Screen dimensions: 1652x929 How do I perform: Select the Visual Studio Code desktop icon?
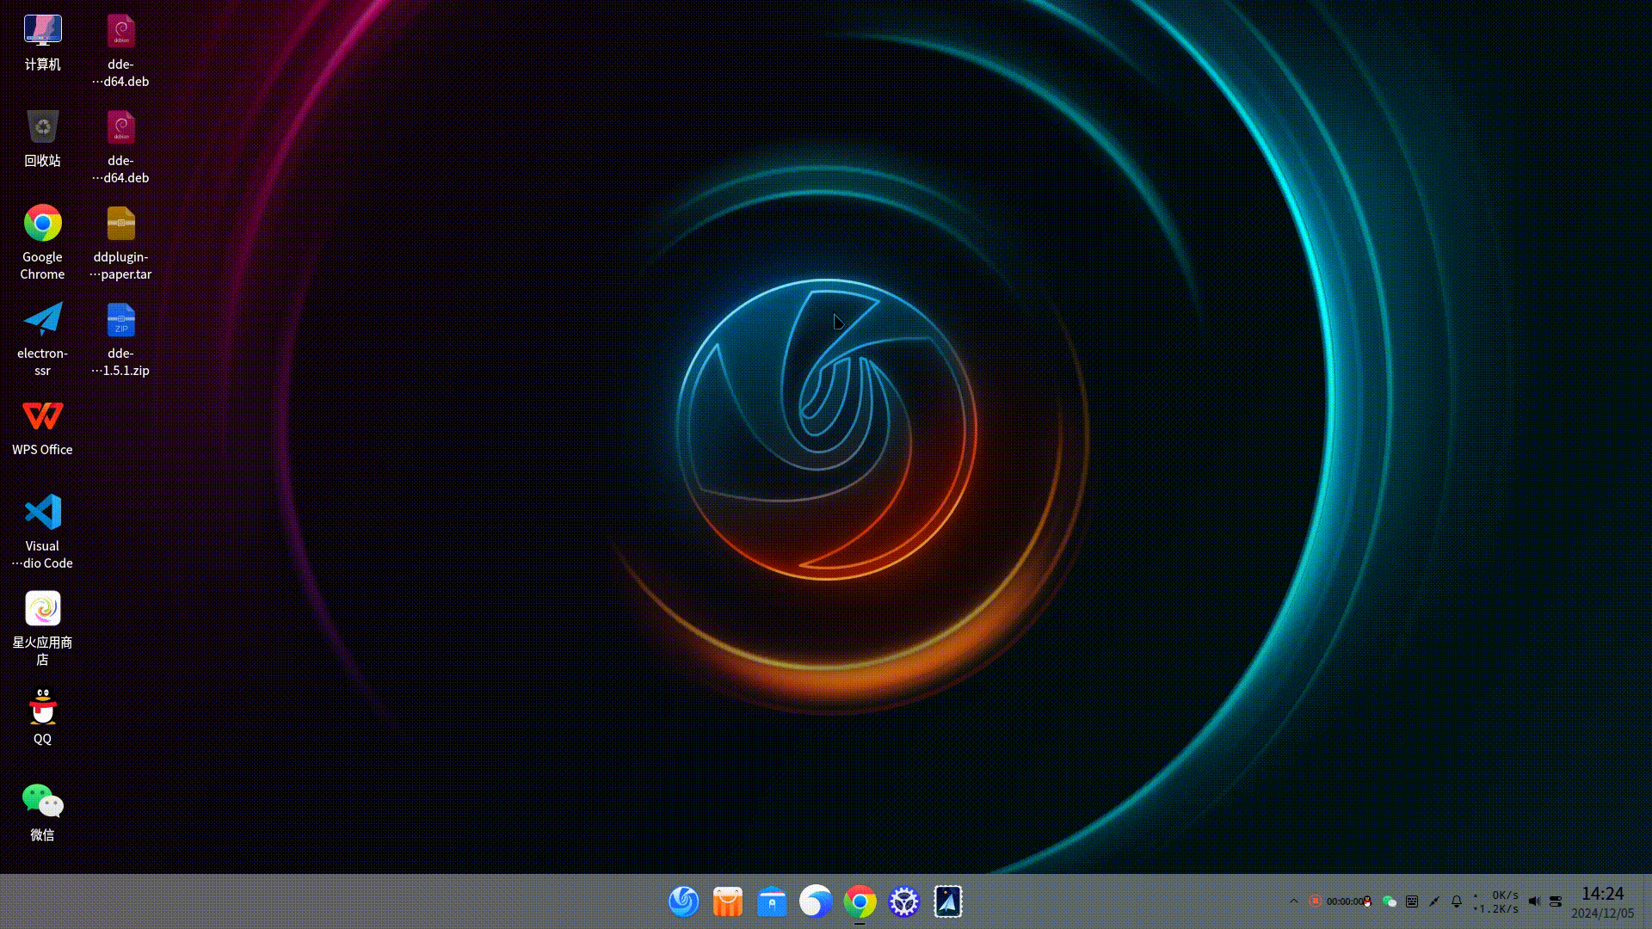coord(42,532)
